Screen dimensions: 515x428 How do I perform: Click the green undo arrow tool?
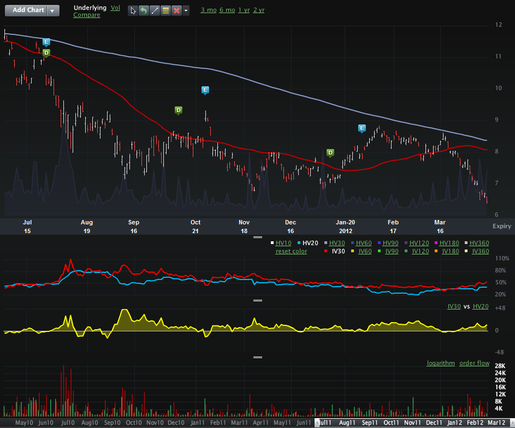tap(144, 10)
